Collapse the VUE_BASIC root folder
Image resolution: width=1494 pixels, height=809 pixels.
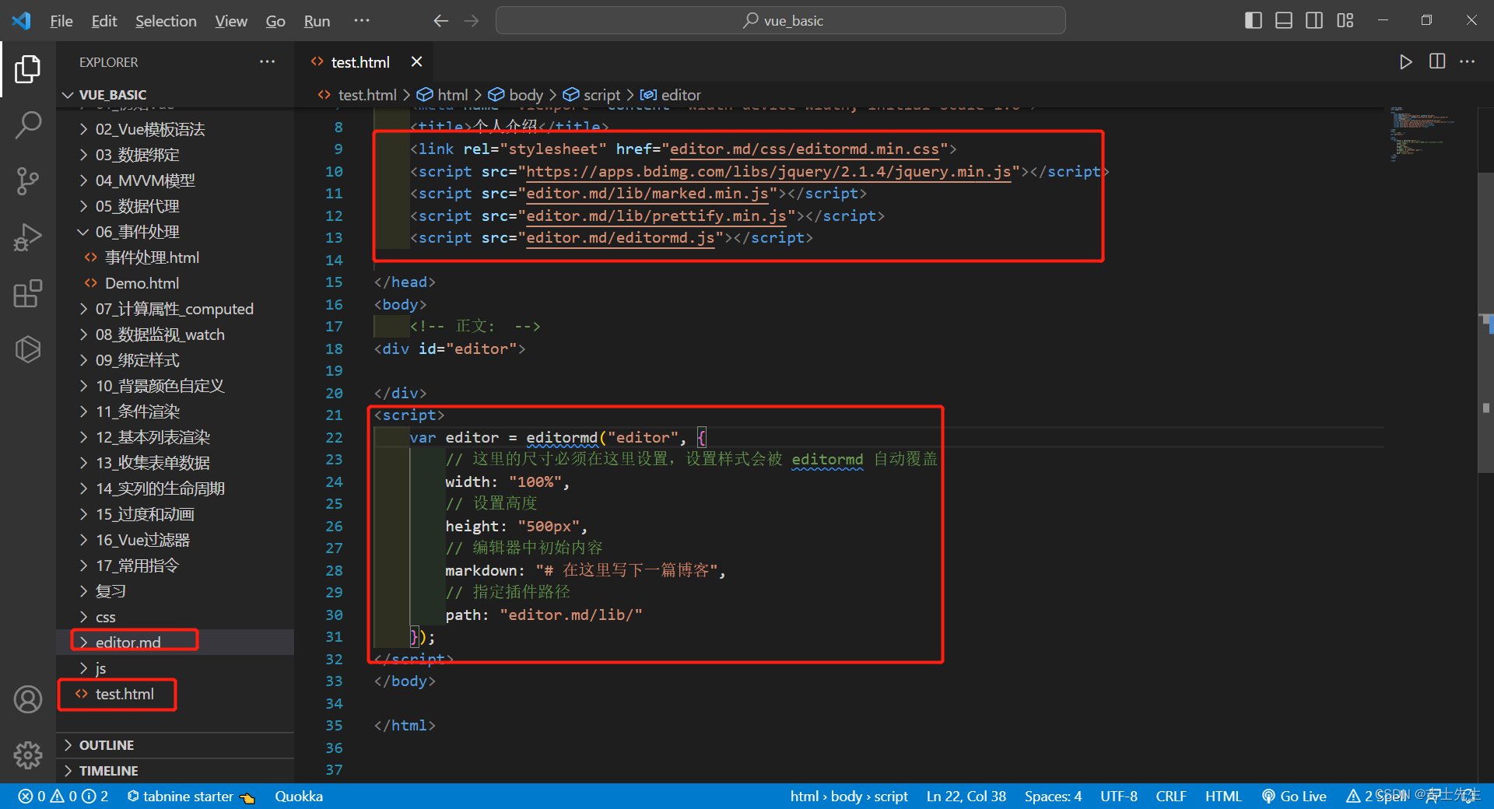click(175, 95)
